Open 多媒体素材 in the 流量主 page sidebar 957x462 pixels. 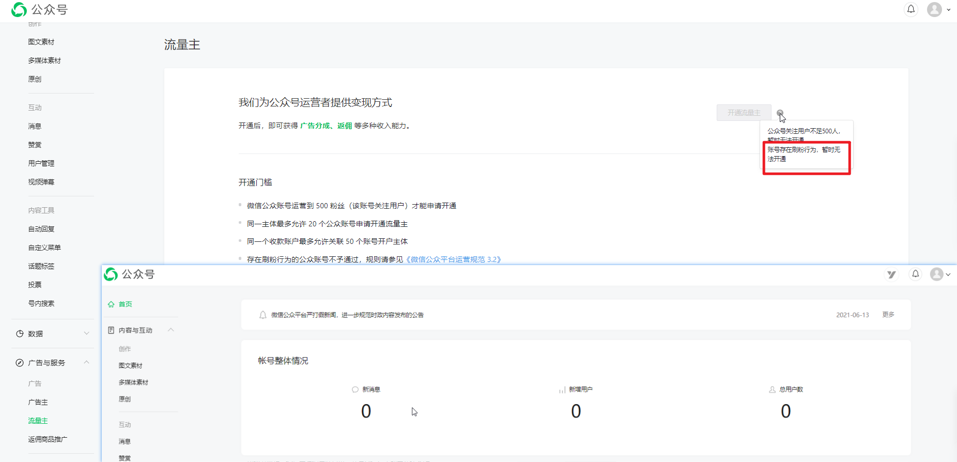pyautogui.click(x=44, y=60)
